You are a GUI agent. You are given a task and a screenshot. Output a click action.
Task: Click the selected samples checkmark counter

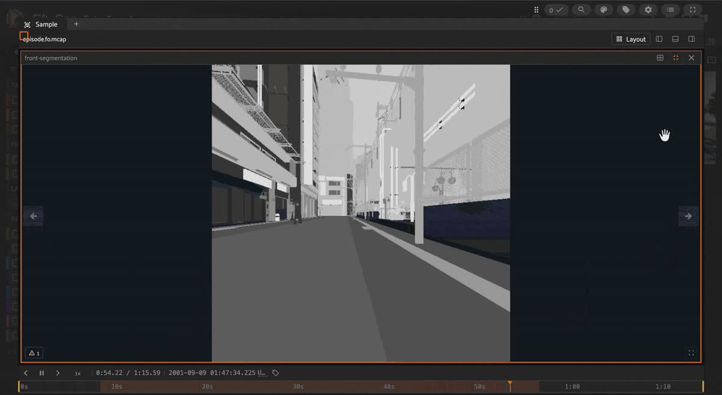[x=556, y=10]
